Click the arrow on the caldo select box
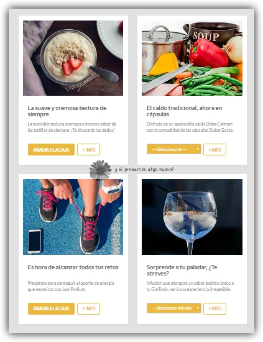This screenshot has width=263, height=342. tap(198, 149)
